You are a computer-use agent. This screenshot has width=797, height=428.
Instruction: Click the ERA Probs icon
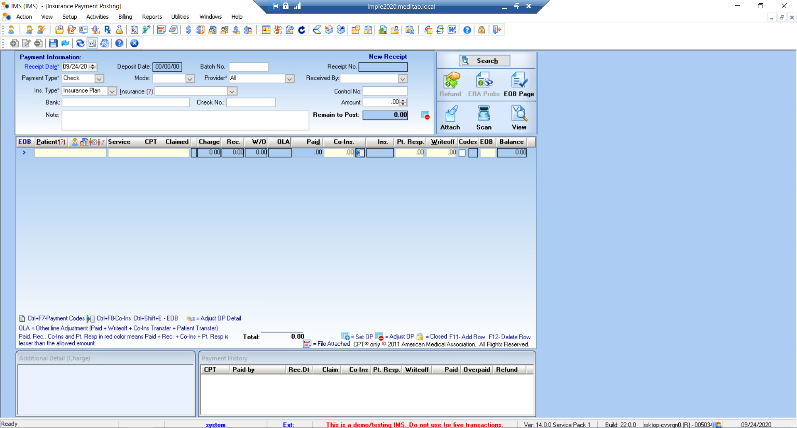(x=483, y=83)
